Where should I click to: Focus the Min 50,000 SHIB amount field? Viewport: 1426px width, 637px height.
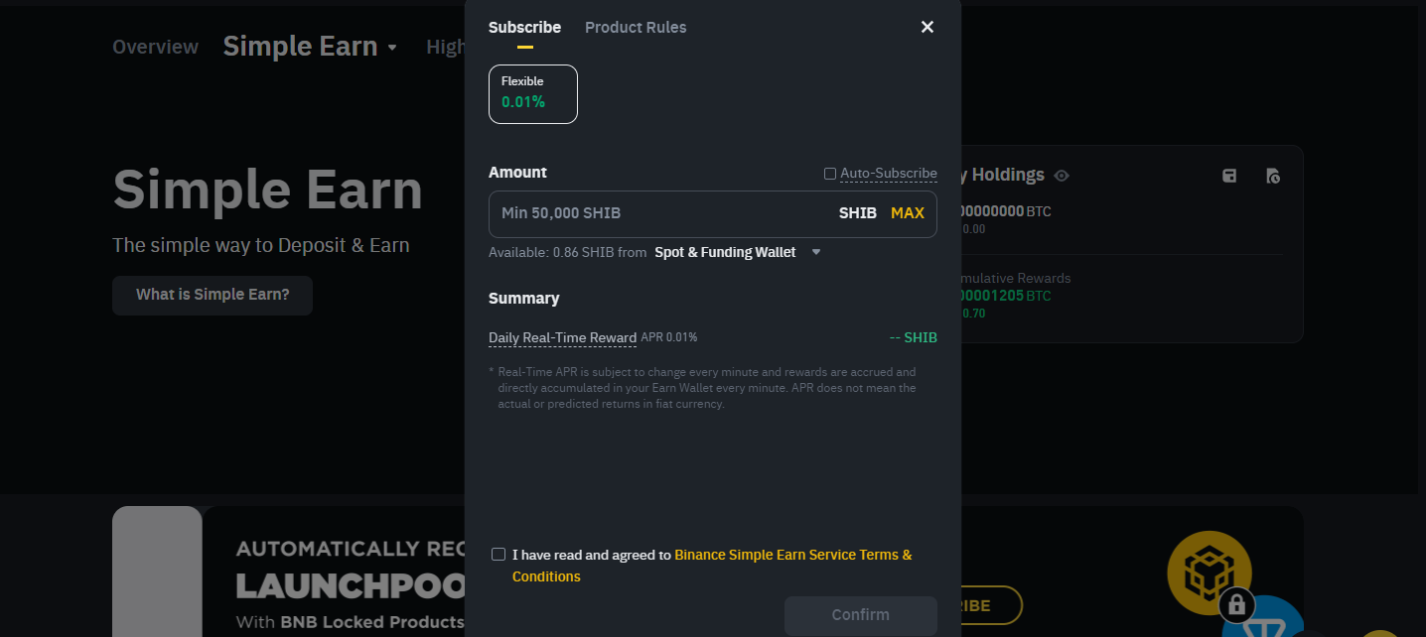pyautogui.click(x=713, y=214)
